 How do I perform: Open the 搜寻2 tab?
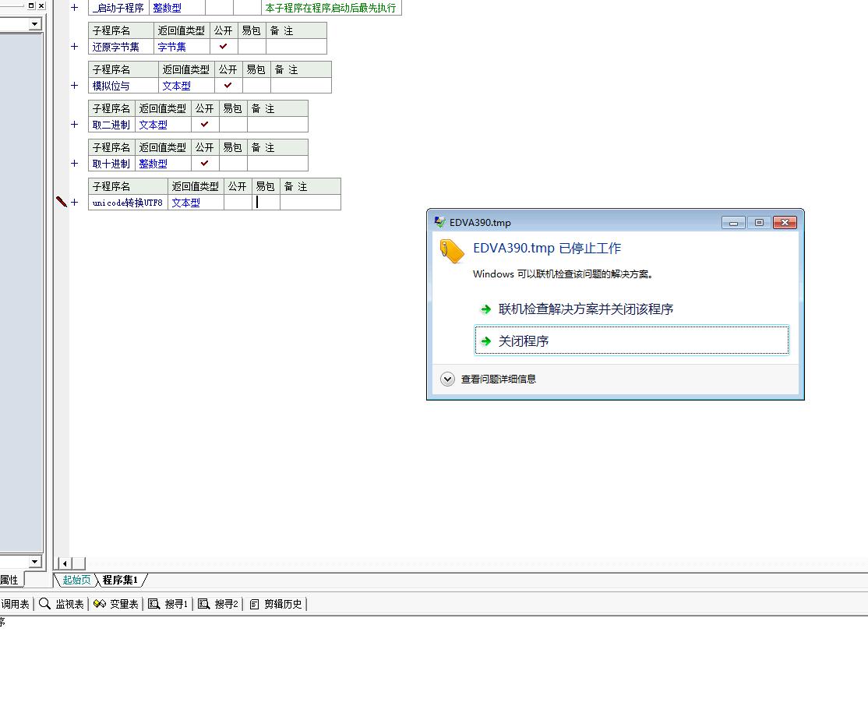pos(217,604)
